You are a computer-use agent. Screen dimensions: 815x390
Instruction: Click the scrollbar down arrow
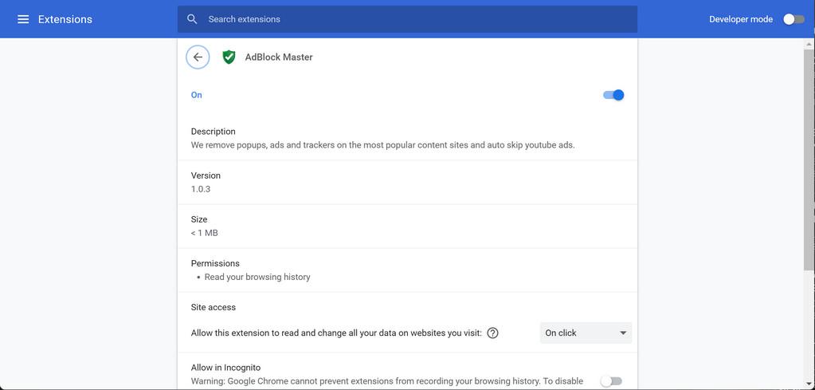[809, 384]
